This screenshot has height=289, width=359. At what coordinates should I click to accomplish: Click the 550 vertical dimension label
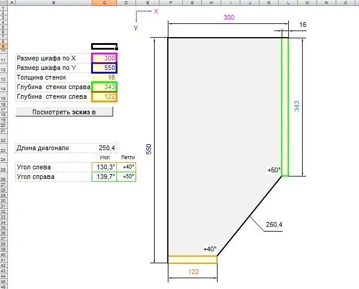point(149,149)
